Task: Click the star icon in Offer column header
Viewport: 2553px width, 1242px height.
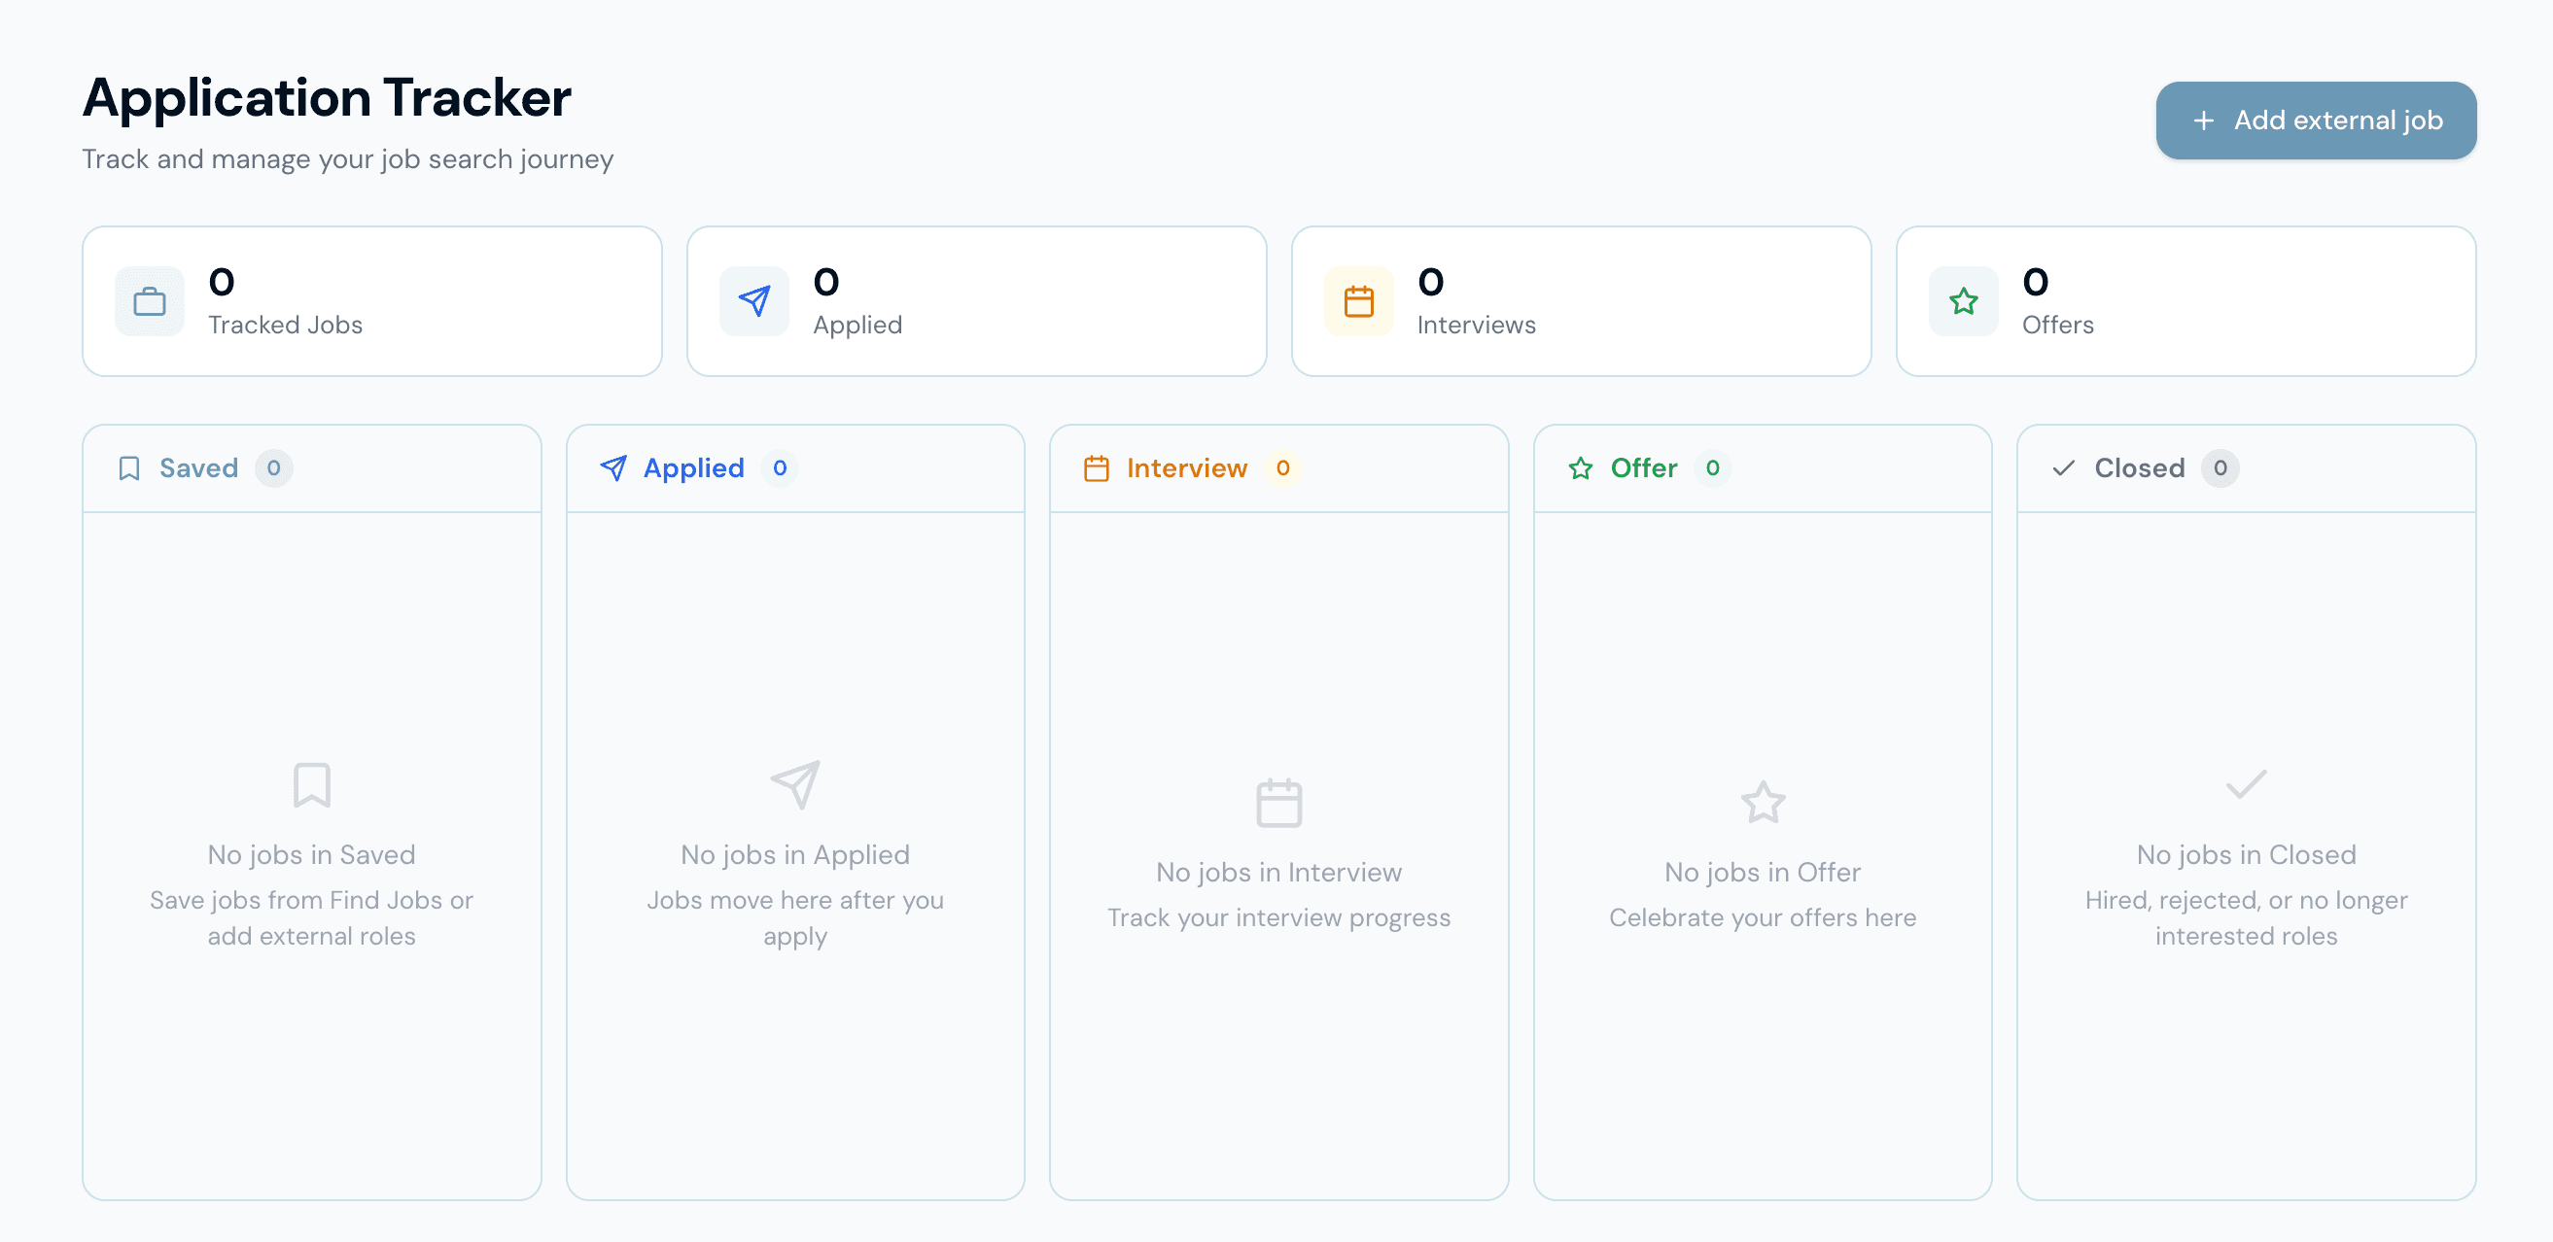Action: [1581, 468]
